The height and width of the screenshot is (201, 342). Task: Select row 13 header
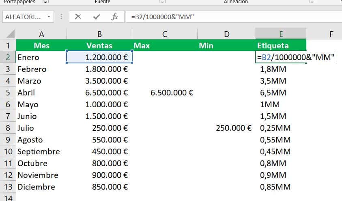point(8,187)
